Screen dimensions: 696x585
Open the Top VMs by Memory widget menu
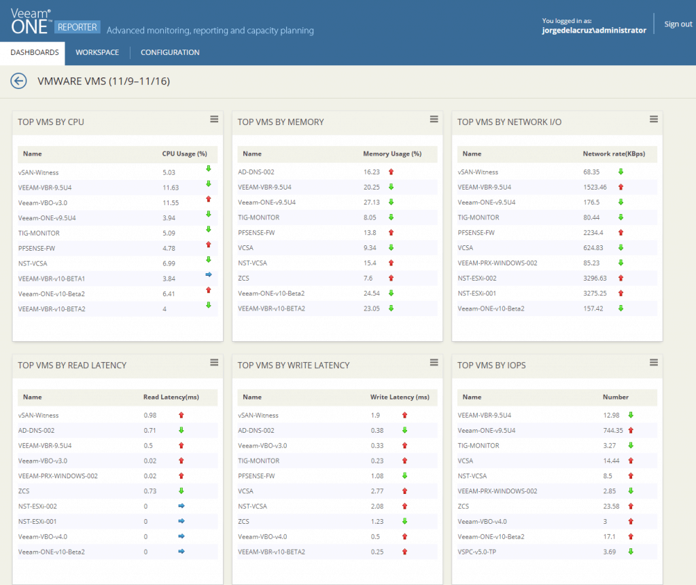click(434, 119)
